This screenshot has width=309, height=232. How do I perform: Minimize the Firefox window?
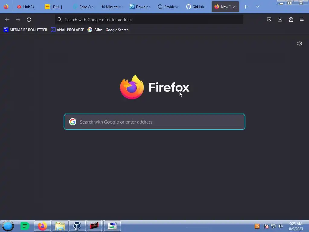(282, 3)
